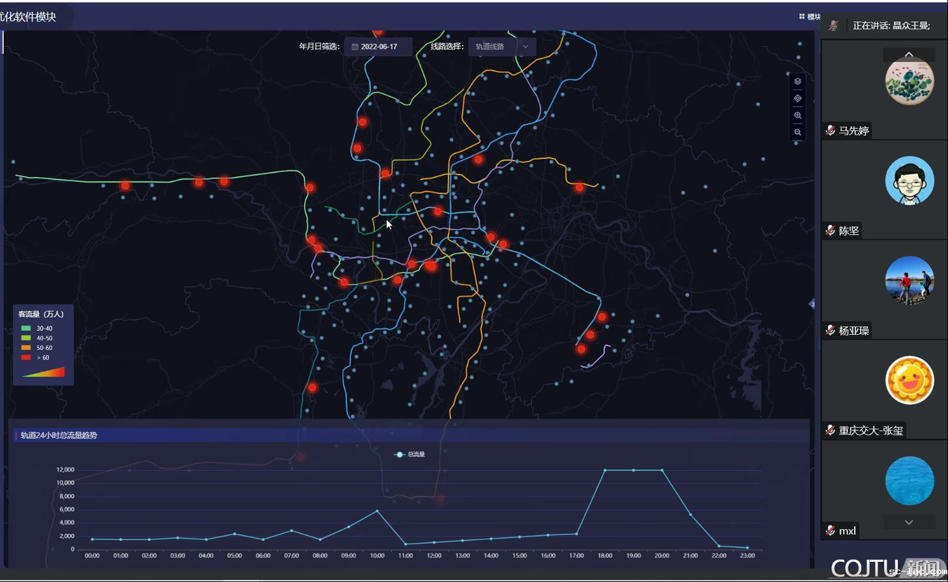Select the 重庆交大-张玺 sunflower avatar
The image size is (948, 582).
pos(909,380)
